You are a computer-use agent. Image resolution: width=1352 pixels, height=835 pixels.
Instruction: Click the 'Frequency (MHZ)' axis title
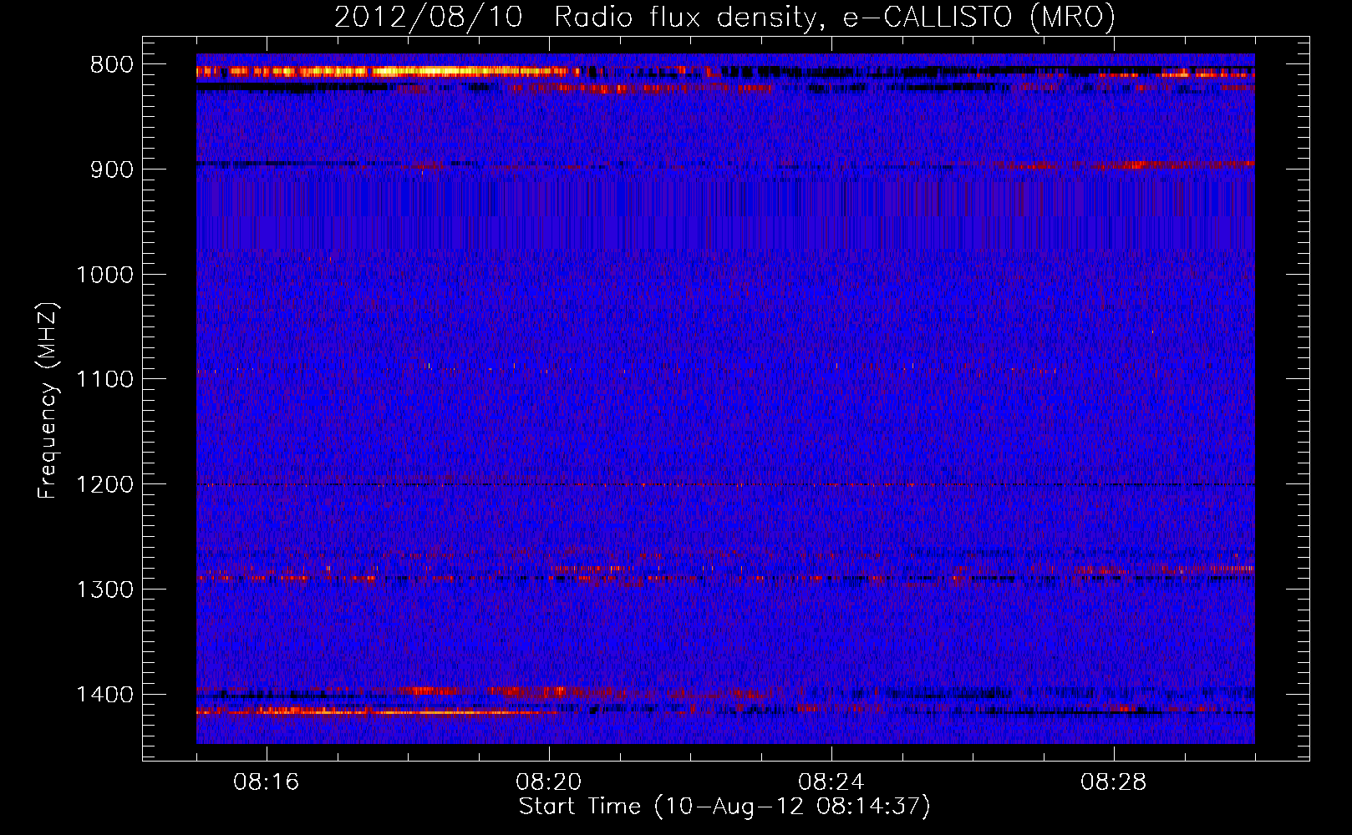tap(48, 400)
